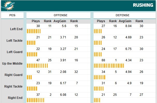Click the Right Tackle row label

[x=14, y=86]
